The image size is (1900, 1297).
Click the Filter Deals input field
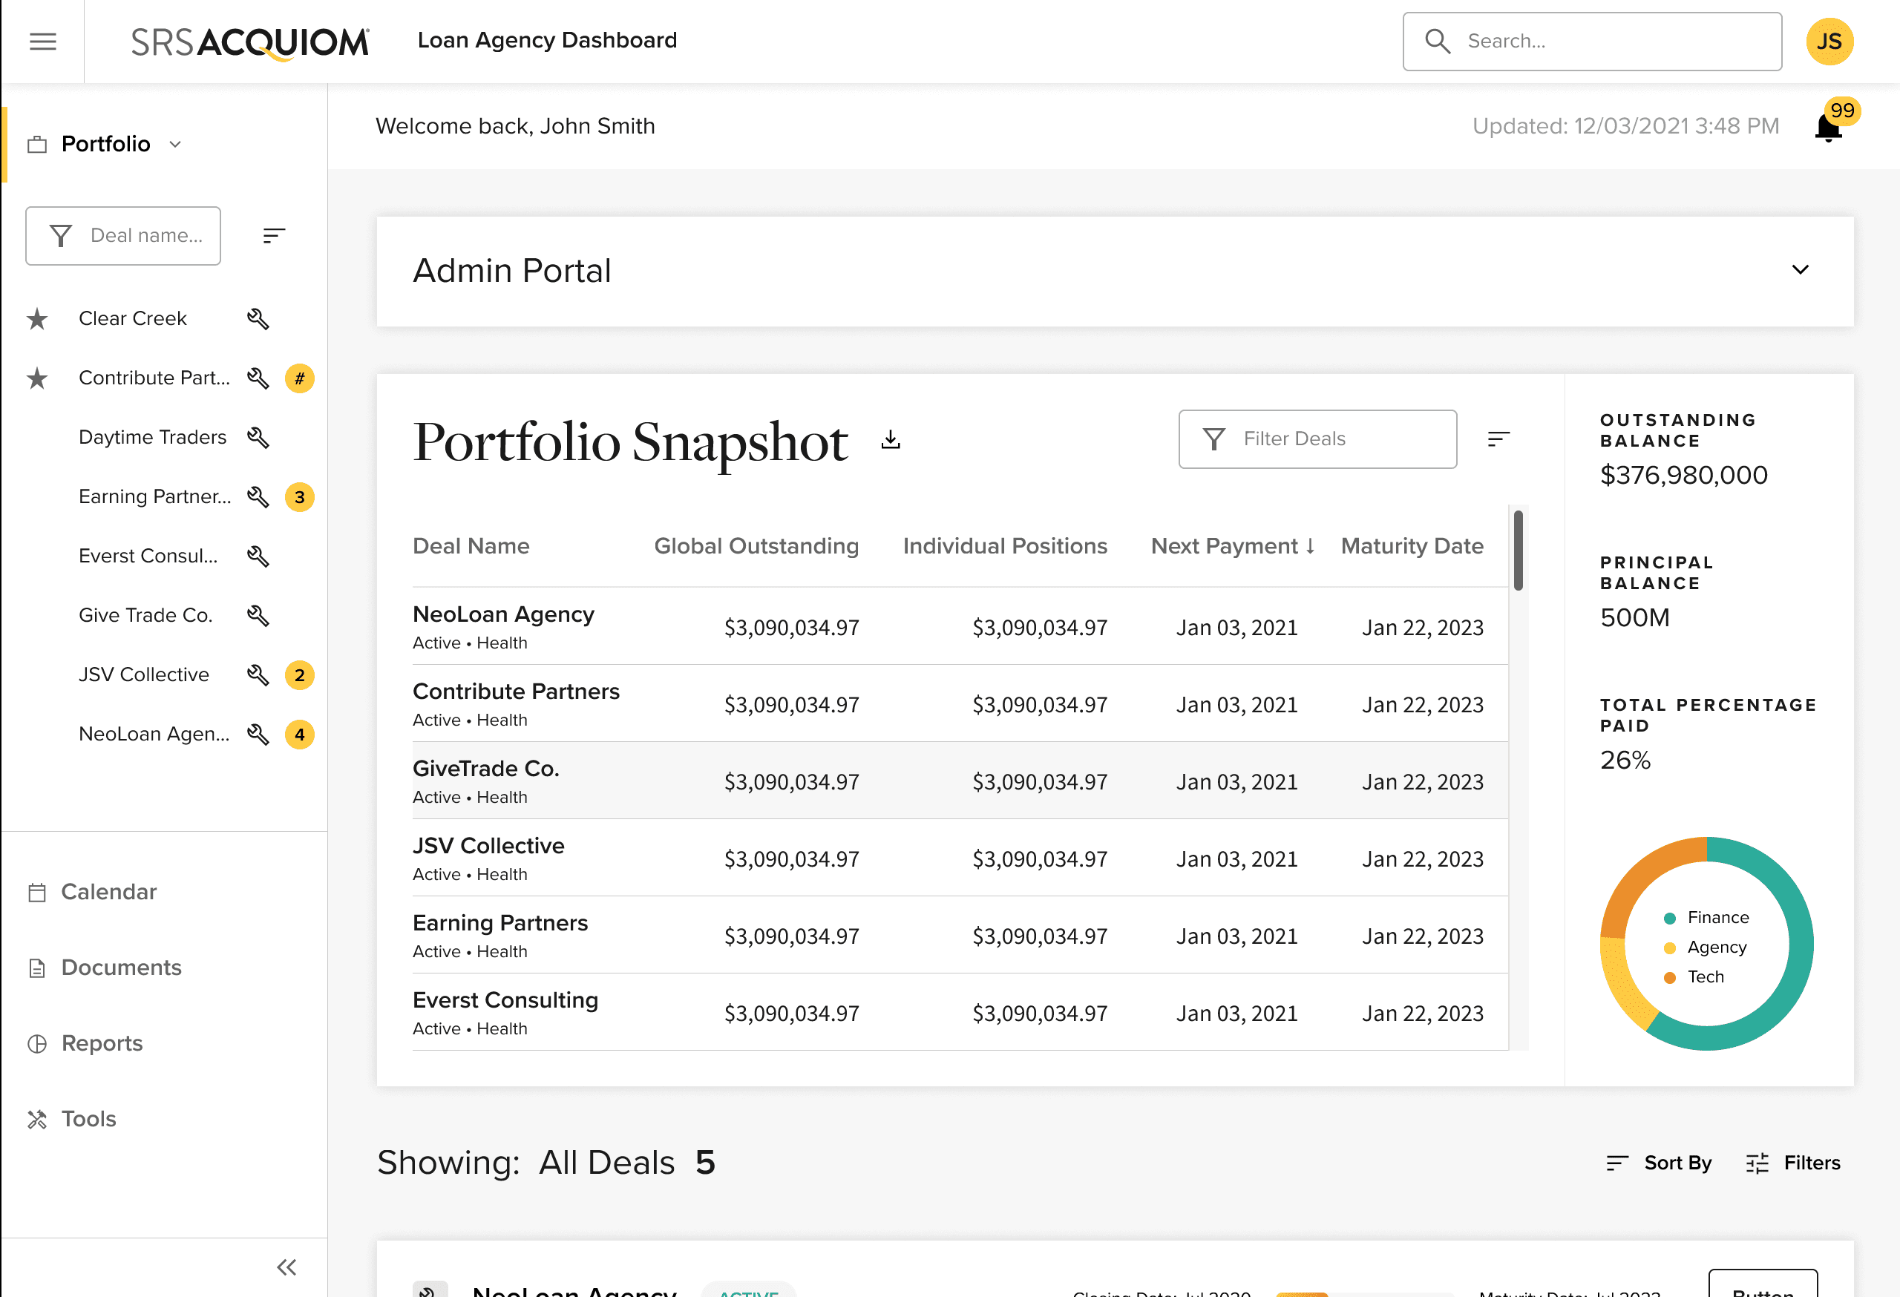pos(1317,440)
